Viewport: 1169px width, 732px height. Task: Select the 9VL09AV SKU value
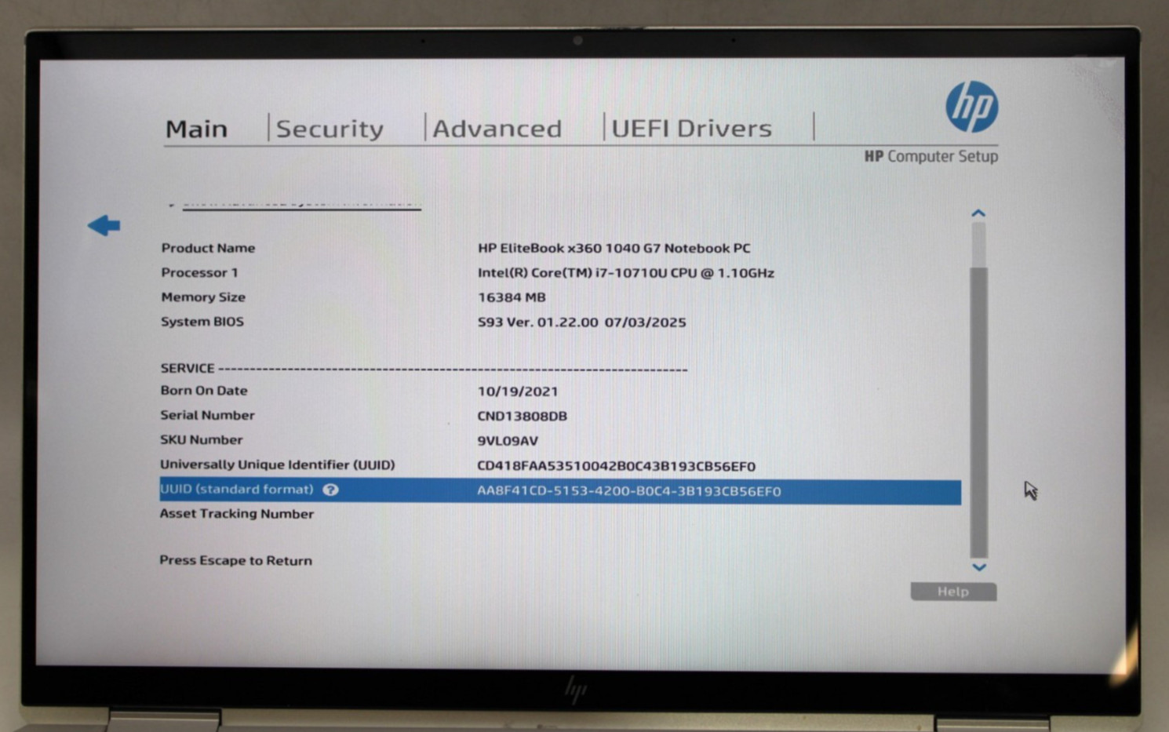pyautogui.click(x=508, y=441)
